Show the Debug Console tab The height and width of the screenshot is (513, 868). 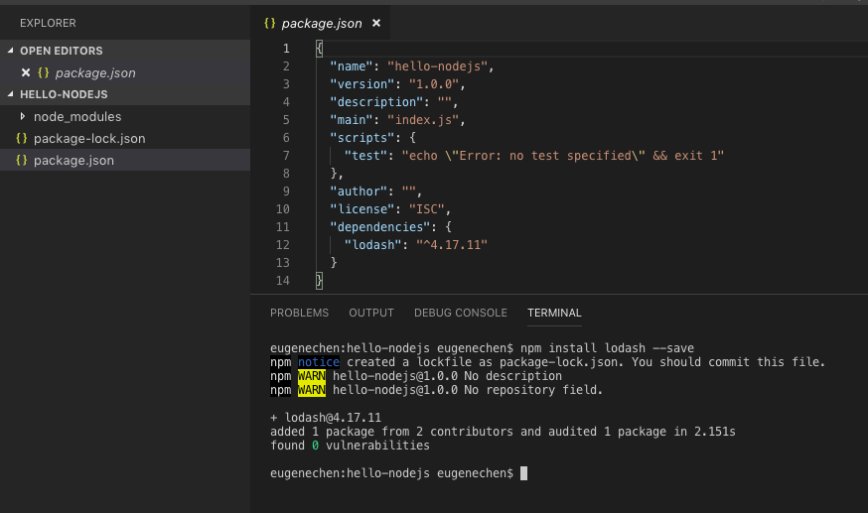point(461,313)
